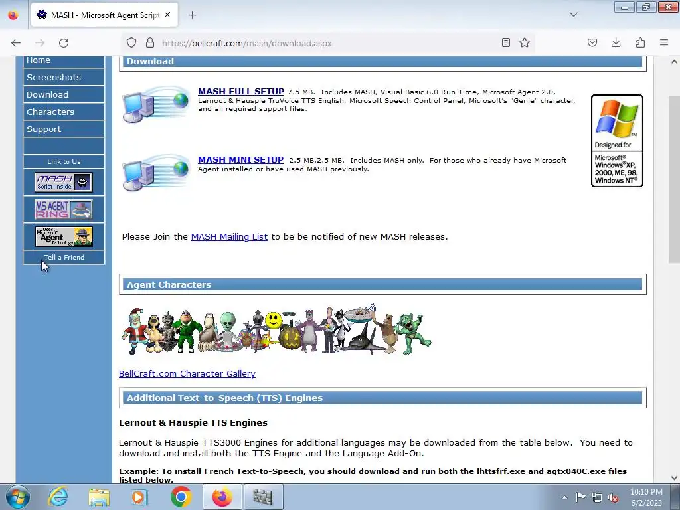
Task: Open a new tab with the plus button
Action: click(192, 15)
